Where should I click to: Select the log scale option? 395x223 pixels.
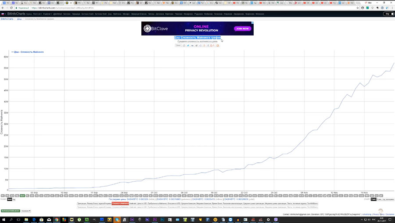pos(14,199)
